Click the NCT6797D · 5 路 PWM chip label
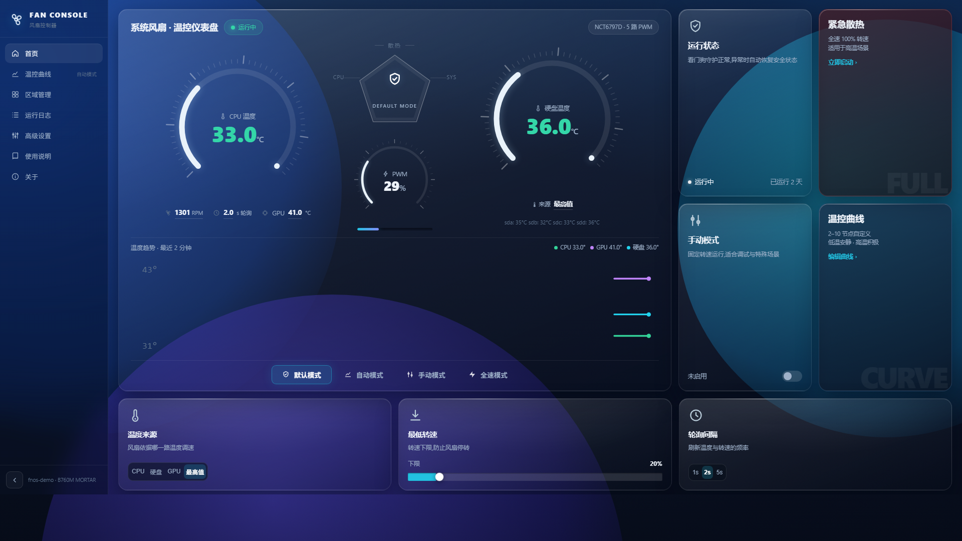962x541 pixels. tap(623, 27)
